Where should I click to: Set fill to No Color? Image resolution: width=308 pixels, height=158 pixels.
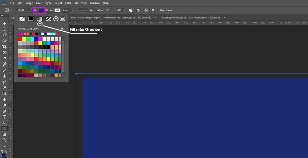pos(22,19)
